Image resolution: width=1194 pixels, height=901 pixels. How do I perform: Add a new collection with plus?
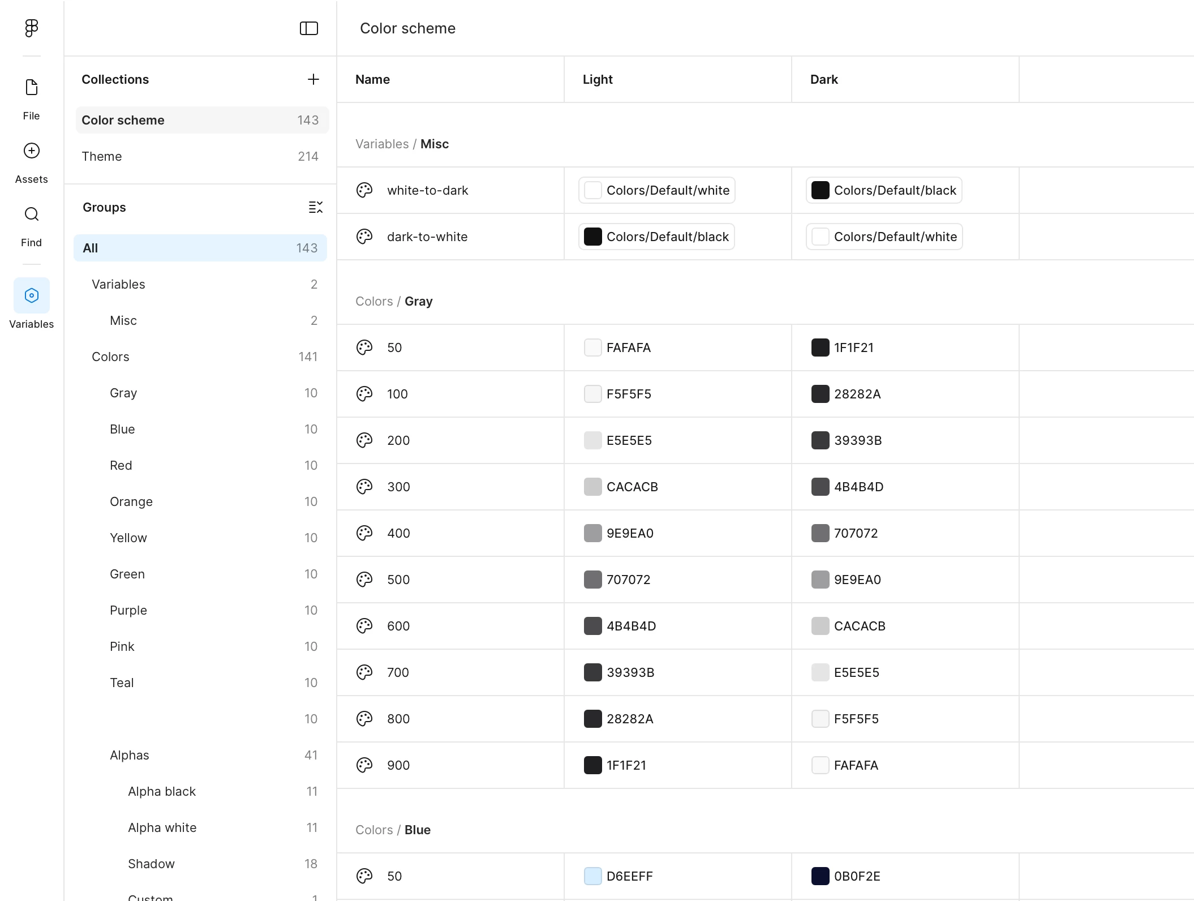[313, 79]
